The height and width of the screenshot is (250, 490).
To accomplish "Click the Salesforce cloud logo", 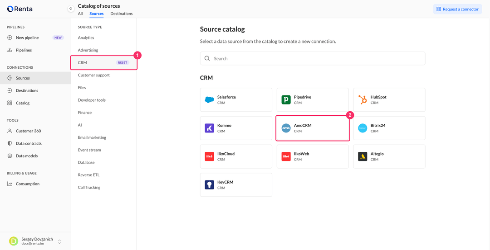I will click(209, 99).
